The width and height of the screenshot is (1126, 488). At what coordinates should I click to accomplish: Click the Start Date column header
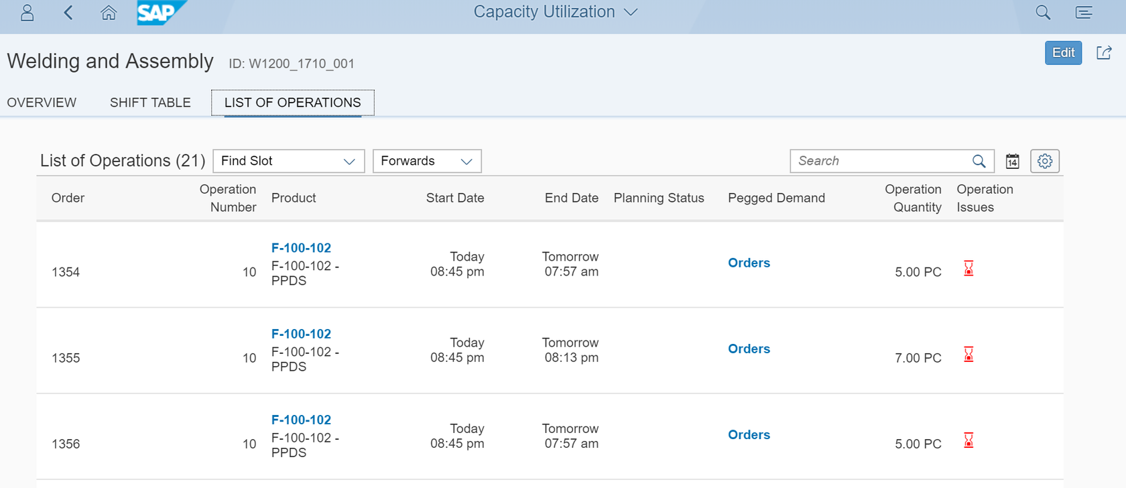455,198
